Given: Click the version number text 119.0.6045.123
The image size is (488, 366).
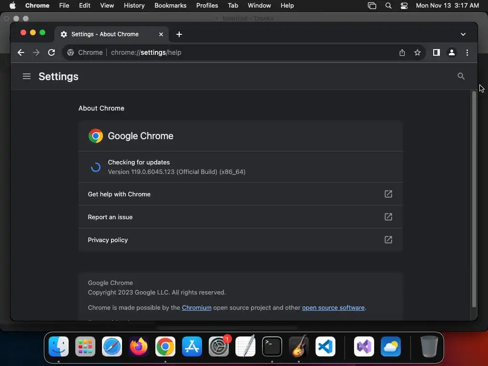Looking at the screenshot, I should pyautogui.click(x=153, y=172).
